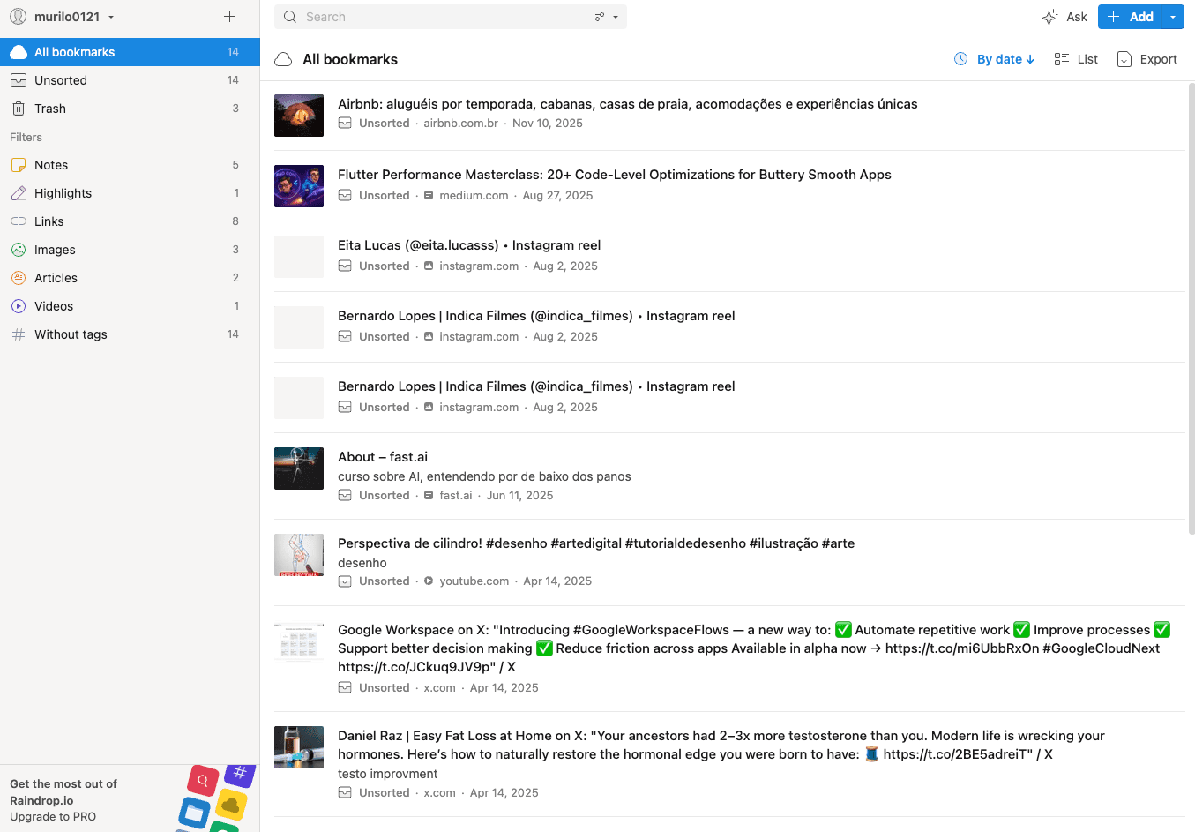This screenshot has height=832, width=1195.
Task: Filter by Articles
Action: pyautogui.click(x=130, y=278)
